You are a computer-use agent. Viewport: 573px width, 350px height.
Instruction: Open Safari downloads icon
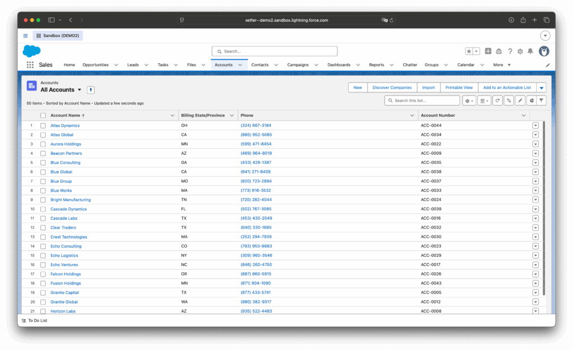511,20
